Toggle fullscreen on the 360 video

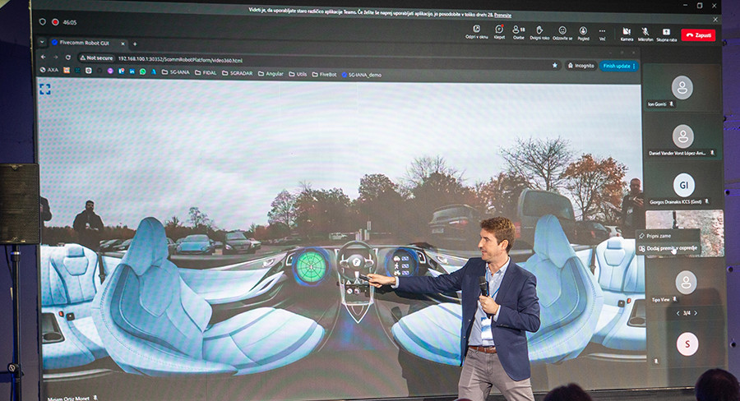45,89
